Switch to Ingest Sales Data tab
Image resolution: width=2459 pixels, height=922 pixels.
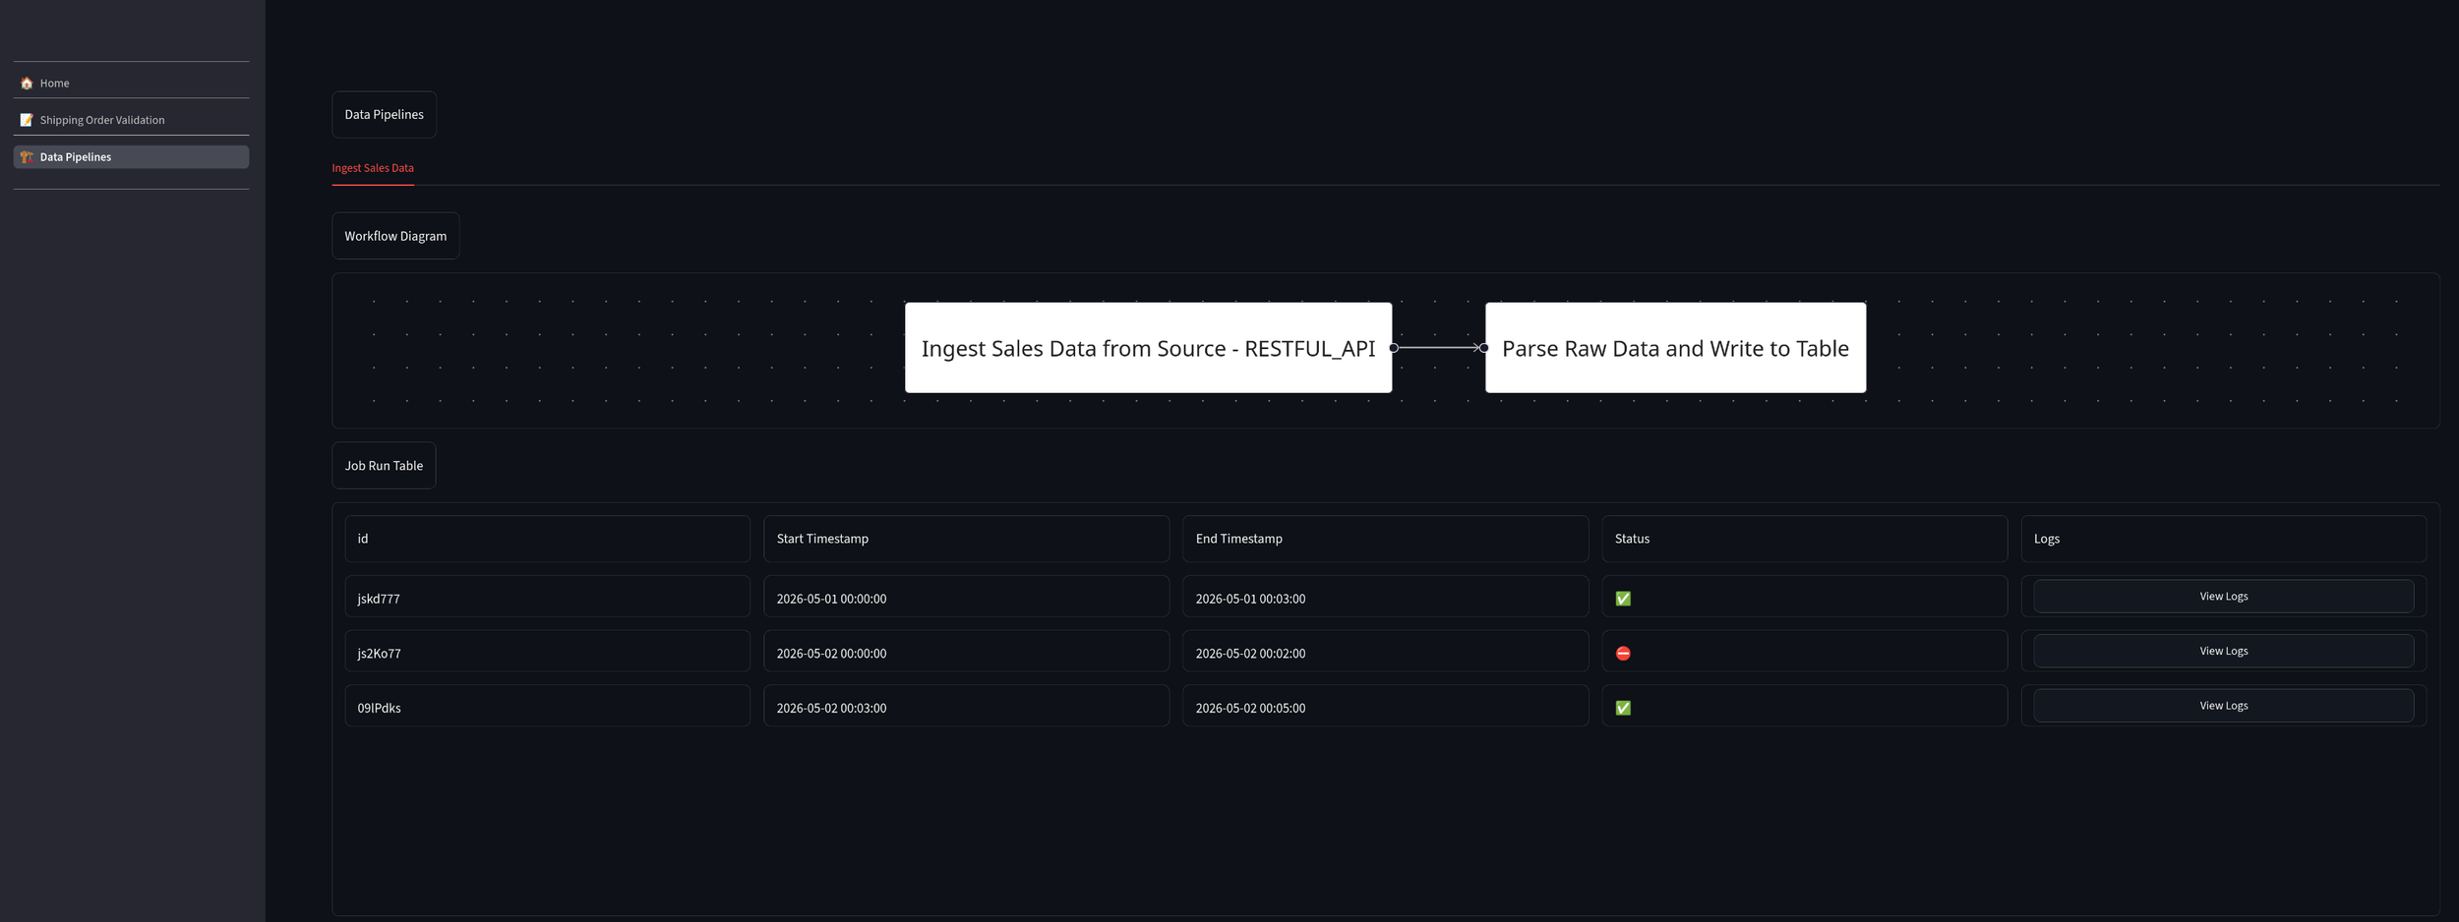pos(373,168)
